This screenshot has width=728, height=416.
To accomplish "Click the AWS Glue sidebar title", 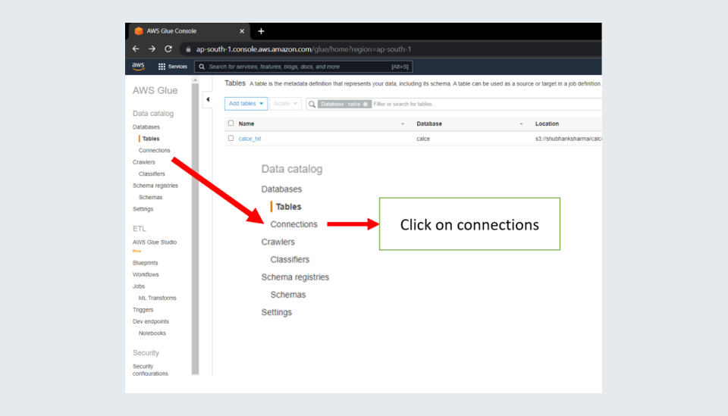I will point(155,90).
